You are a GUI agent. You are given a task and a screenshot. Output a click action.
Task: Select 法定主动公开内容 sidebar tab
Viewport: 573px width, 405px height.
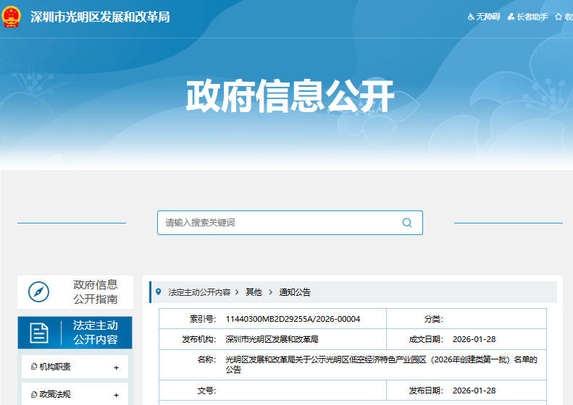[x=75, y=333]
